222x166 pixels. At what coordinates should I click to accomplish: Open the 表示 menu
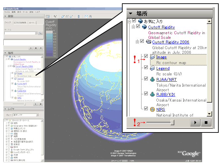[19, 12]
